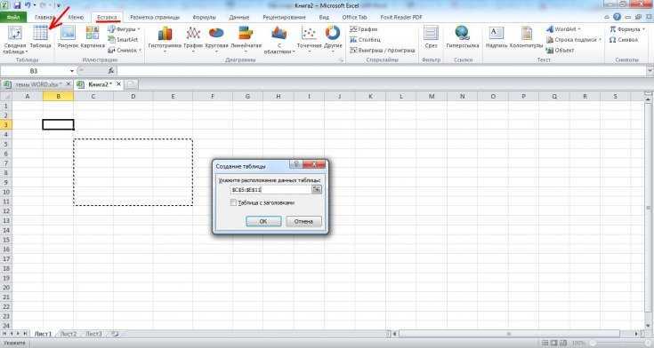Click the table data range input field
Image resolution: width=654 pixels, height=348 pixels.
(270, 190)
